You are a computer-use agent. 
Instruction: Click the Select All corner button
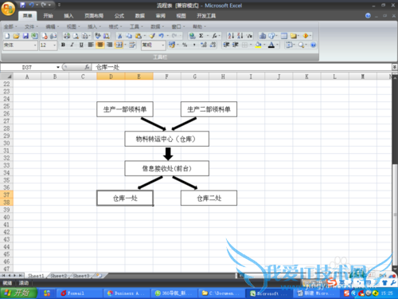6,77
